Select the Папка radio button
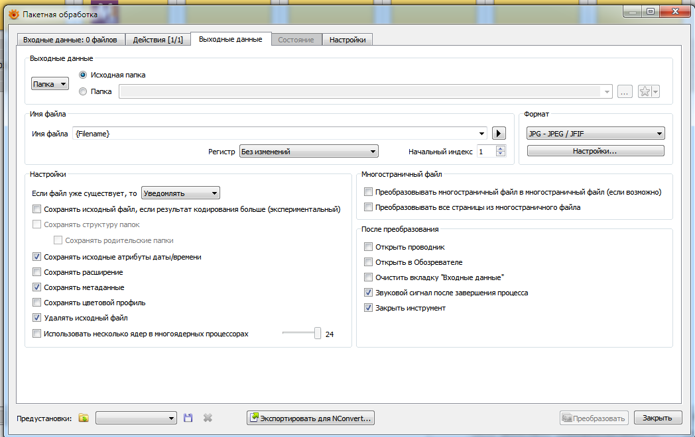Viewport: 695px width, 437px height. 83,92
